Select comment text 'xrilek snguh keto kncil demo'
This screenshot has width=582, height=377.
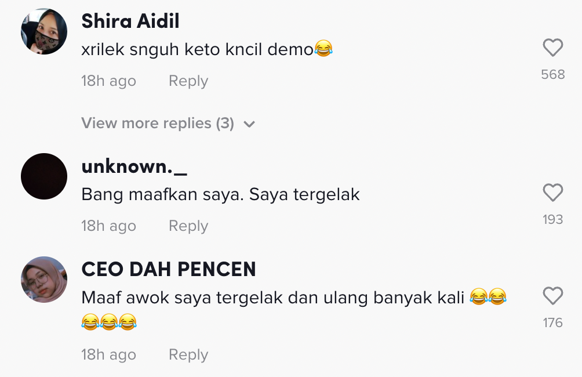click(198, 49)
